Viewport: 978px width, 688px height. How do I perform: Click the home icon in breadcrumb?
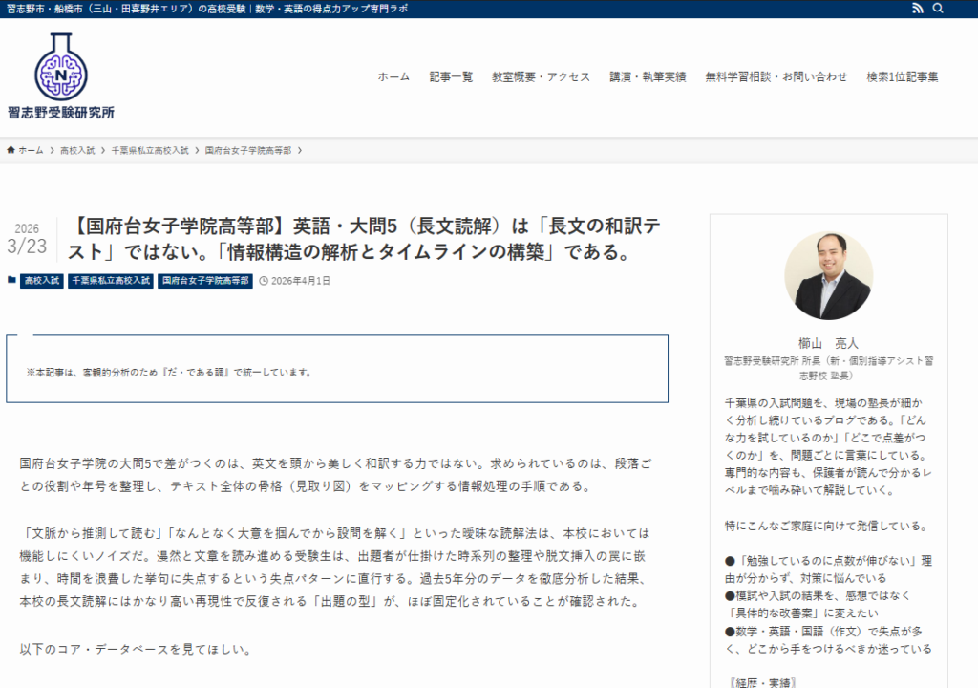pyautogui.click(x=11, y=150)
